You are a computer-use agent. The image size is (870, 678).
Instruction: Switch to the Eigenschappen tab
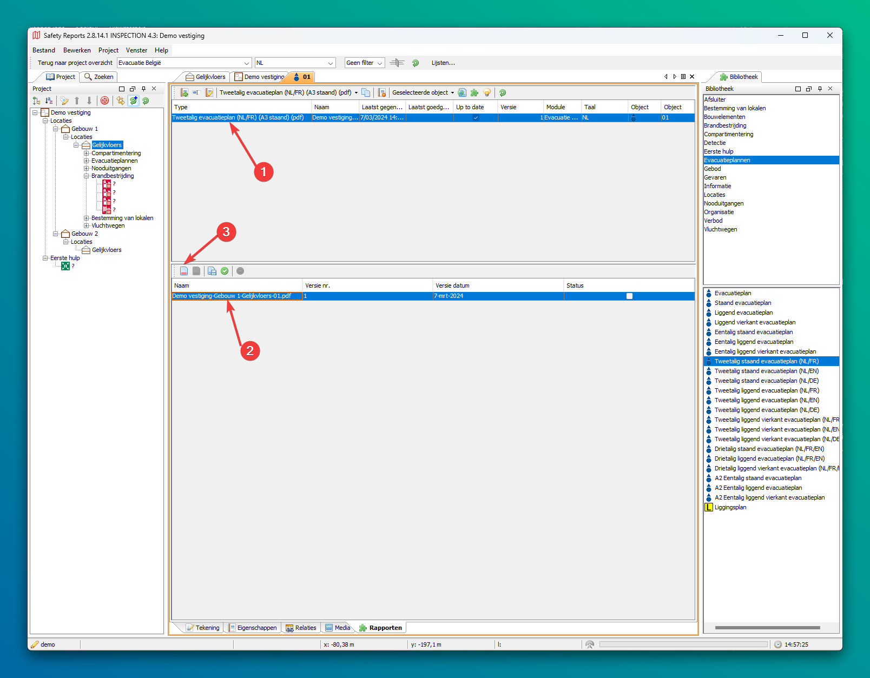[253, 628]
